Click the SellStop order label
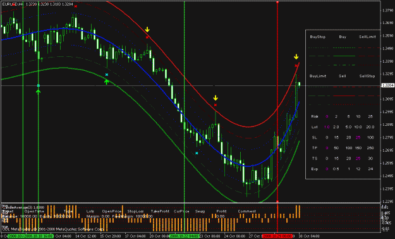395x239 pixels. click(x=367, y=76)
